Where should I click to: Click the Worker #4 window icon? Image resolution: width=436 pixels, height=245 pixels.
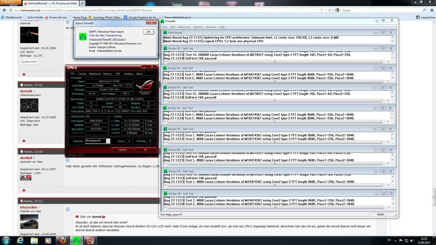[x=165, y=108]
